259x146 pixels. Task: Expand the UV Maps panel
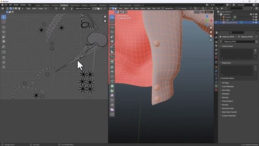click(x=225, y=83)
